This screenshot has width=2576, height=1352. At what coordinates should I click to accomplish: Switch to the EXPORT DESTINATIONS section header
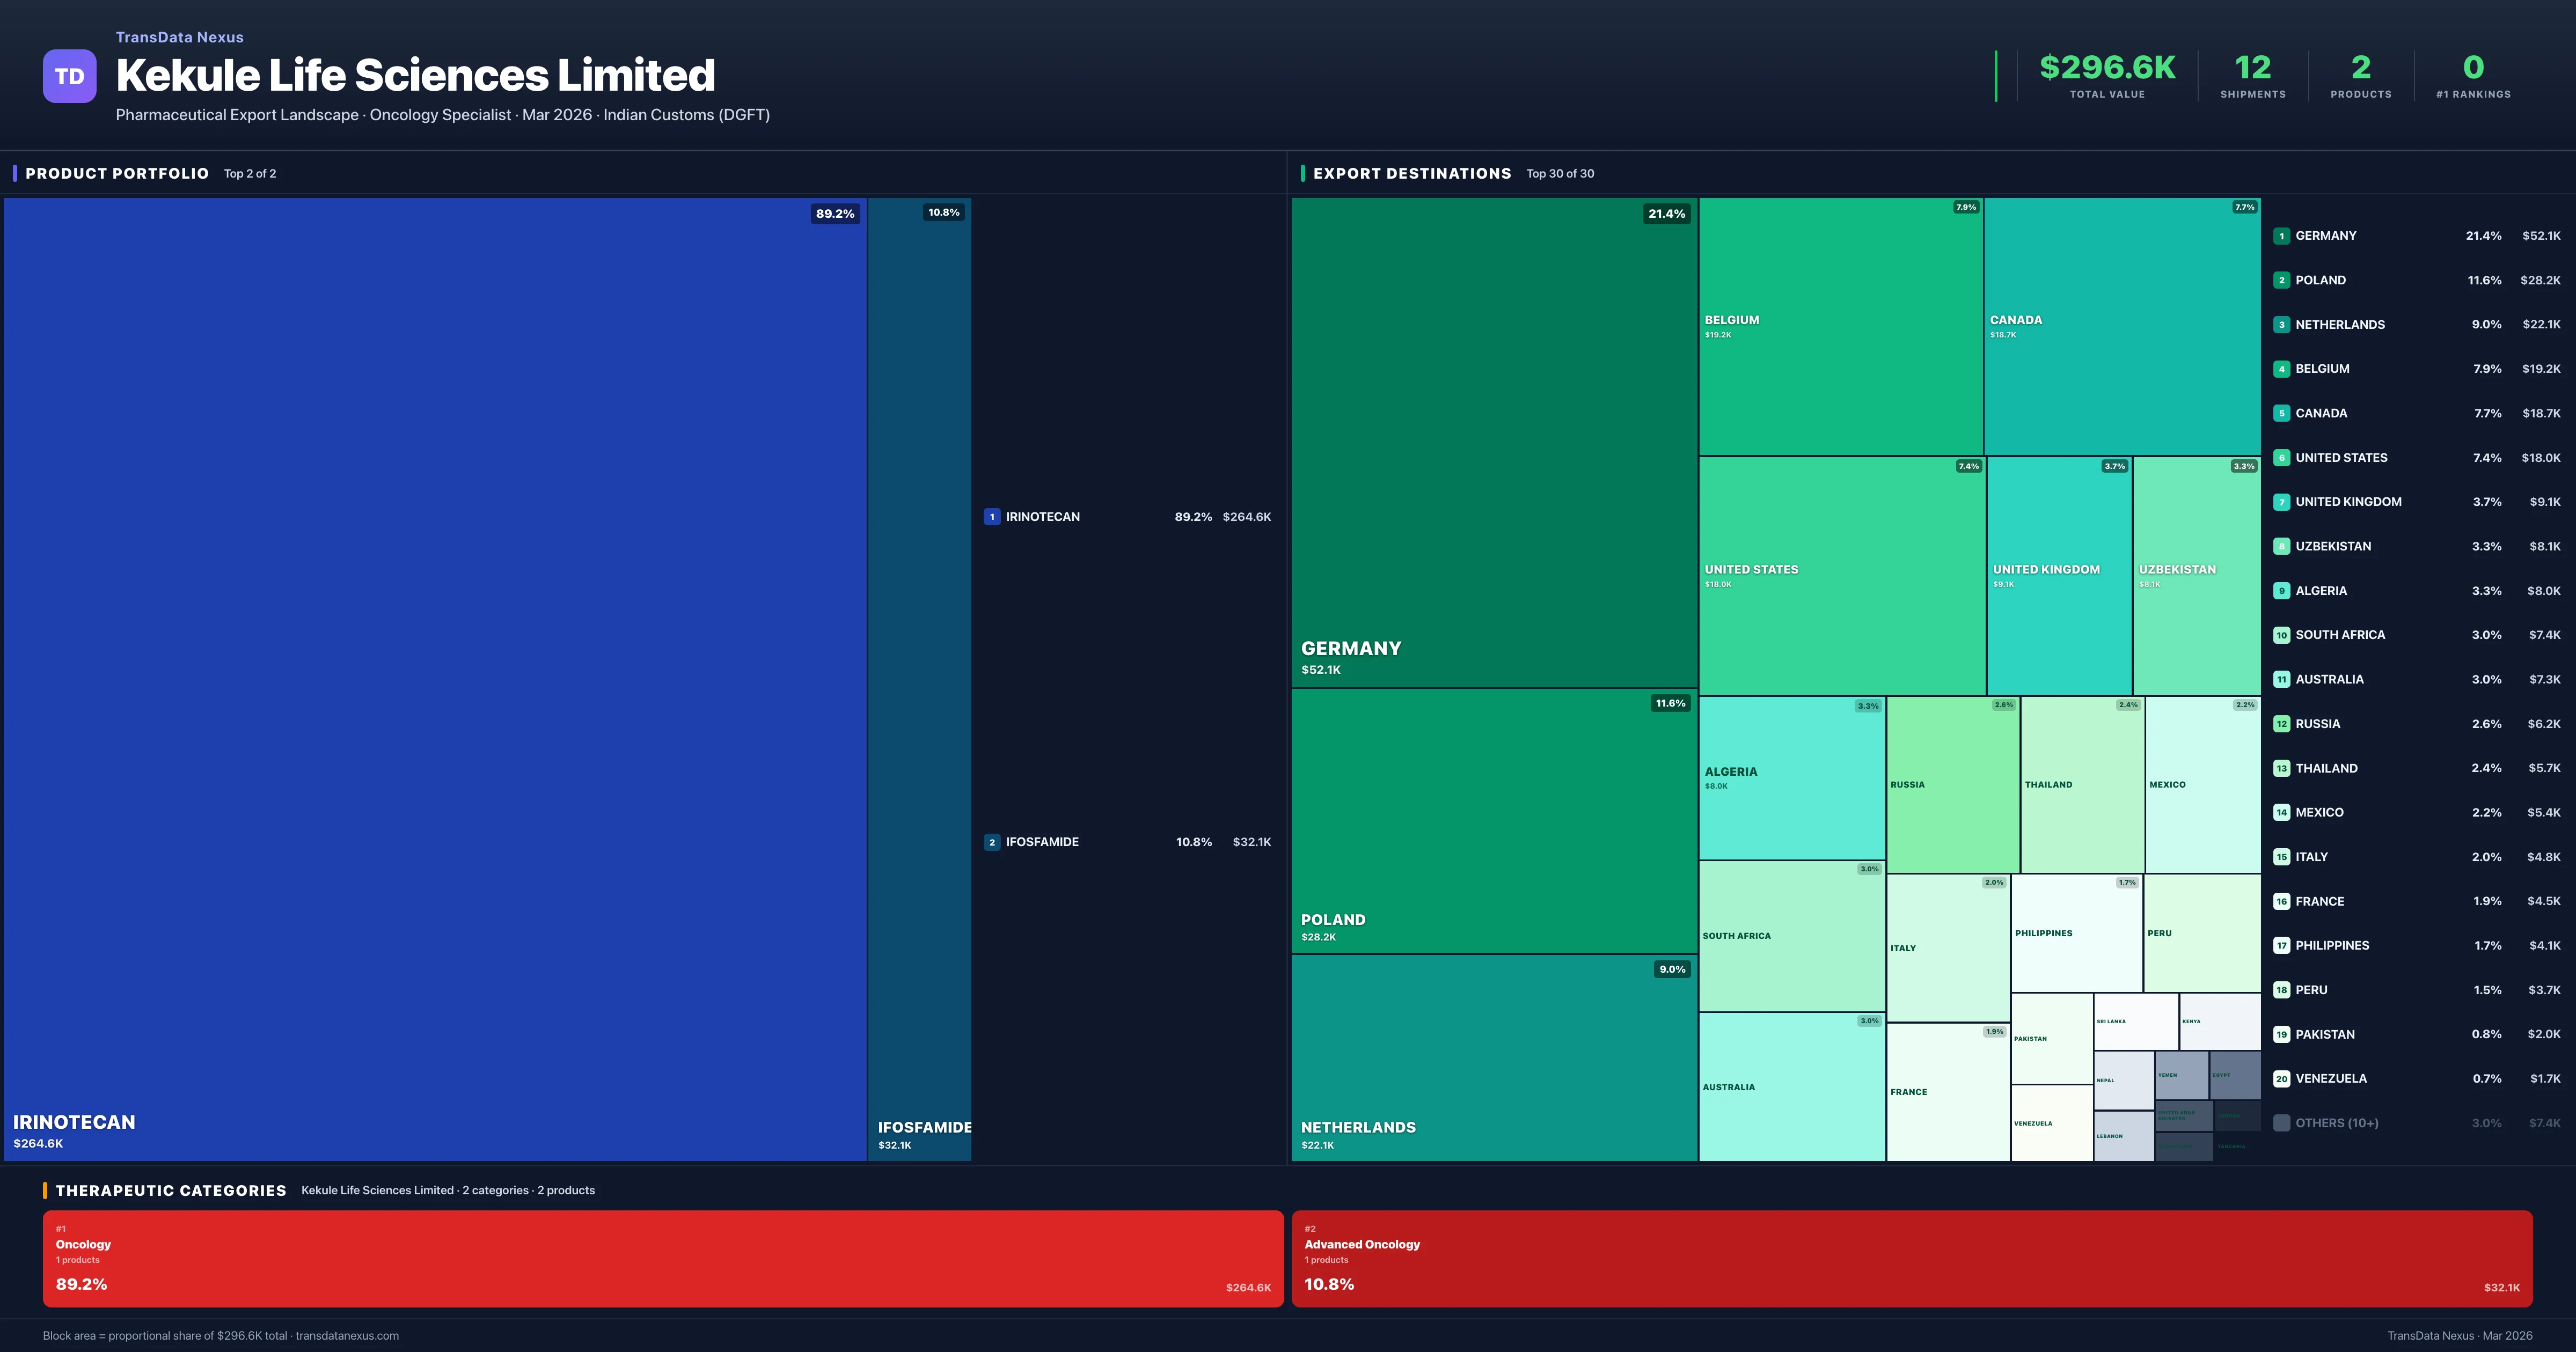point(1413,173)
